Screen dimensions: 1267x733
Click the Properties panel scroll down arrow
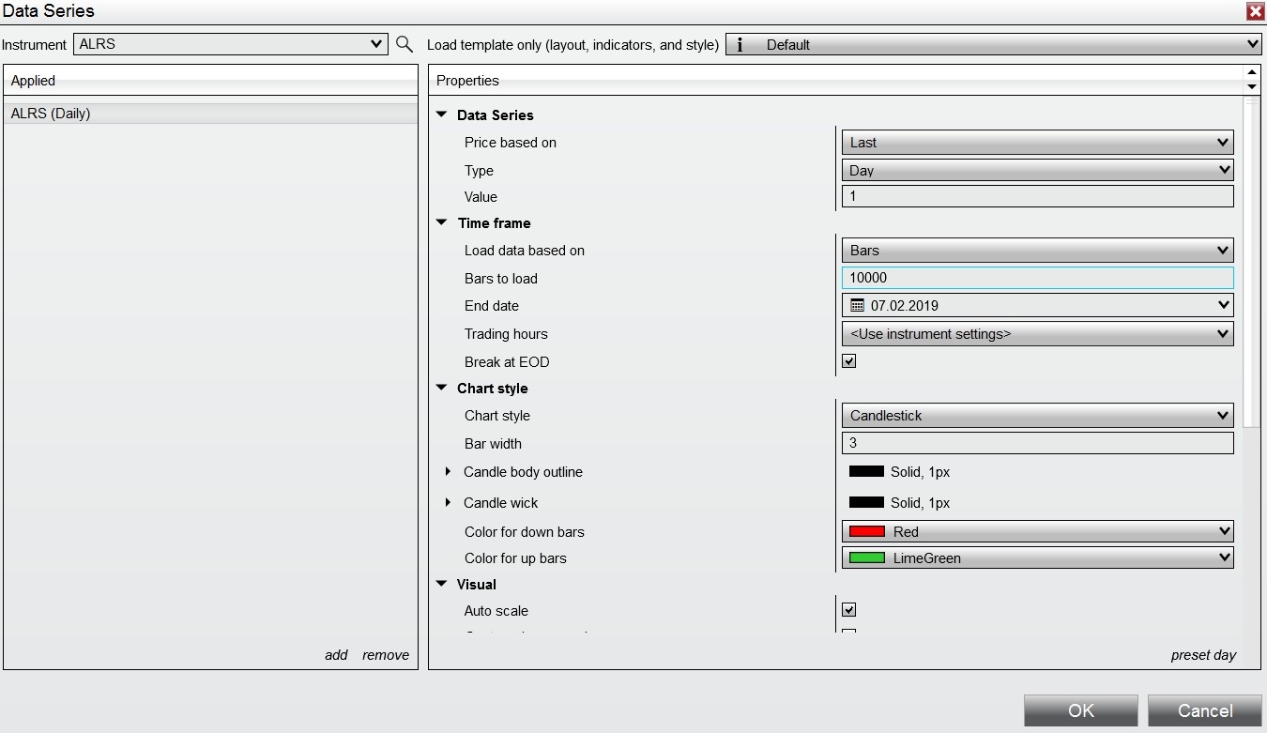pyautogui.click(x=1251, y=87)
